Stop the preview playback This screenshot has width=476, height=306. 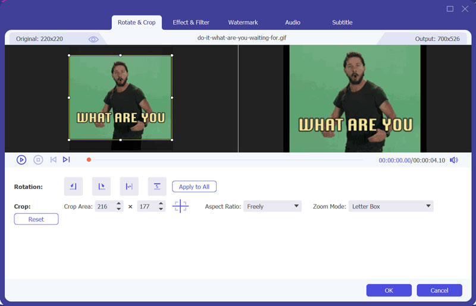[x=38, y=160]
